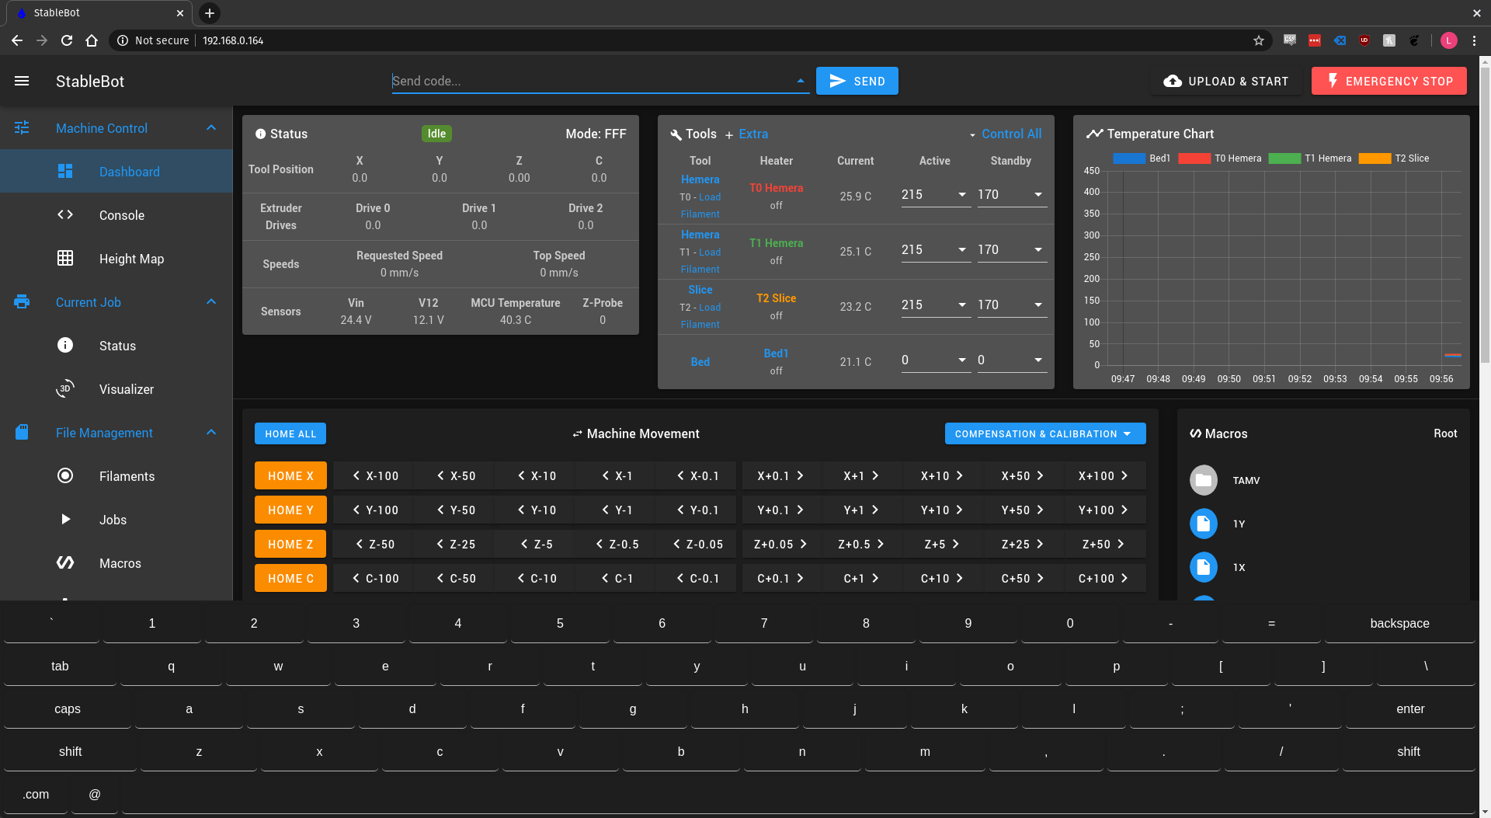Toggle the Bed1 heater state
Viewport: 1491px width, 818px height.
[776, 353]
